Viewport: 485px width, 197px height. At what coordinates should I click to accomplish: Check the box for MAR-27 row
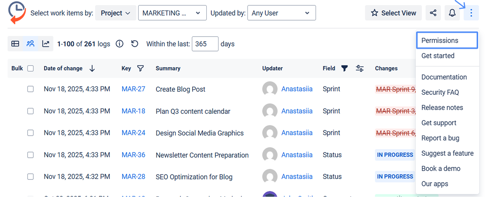(x=30, y=89)
